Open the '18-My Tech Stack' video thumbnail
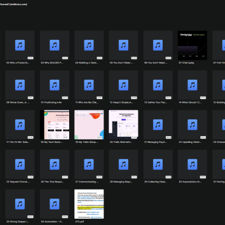The width and height of the screenshot is (225, 225). [x=55, y=125]
